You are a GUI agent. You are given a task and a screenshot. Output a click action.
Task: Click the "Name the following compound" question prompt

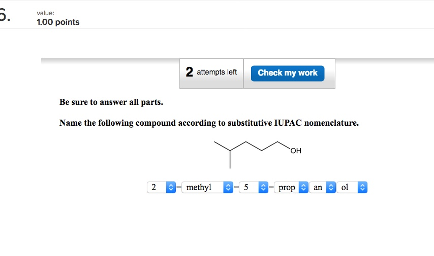point(209,123)
